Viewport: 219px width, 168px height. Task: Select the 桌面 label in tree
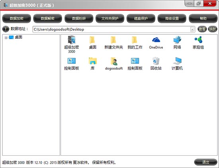coord(19,37)
